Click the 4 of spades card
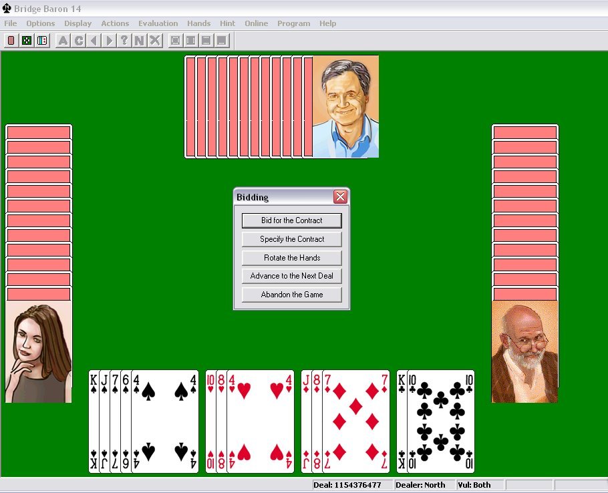608x493 pixels. (x=164, y=421)
